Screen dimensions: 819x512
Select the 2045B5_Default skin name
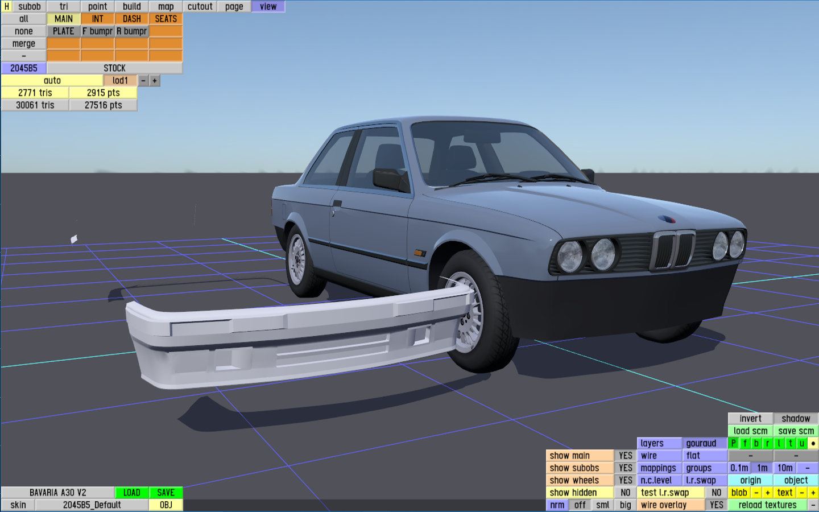92,505
